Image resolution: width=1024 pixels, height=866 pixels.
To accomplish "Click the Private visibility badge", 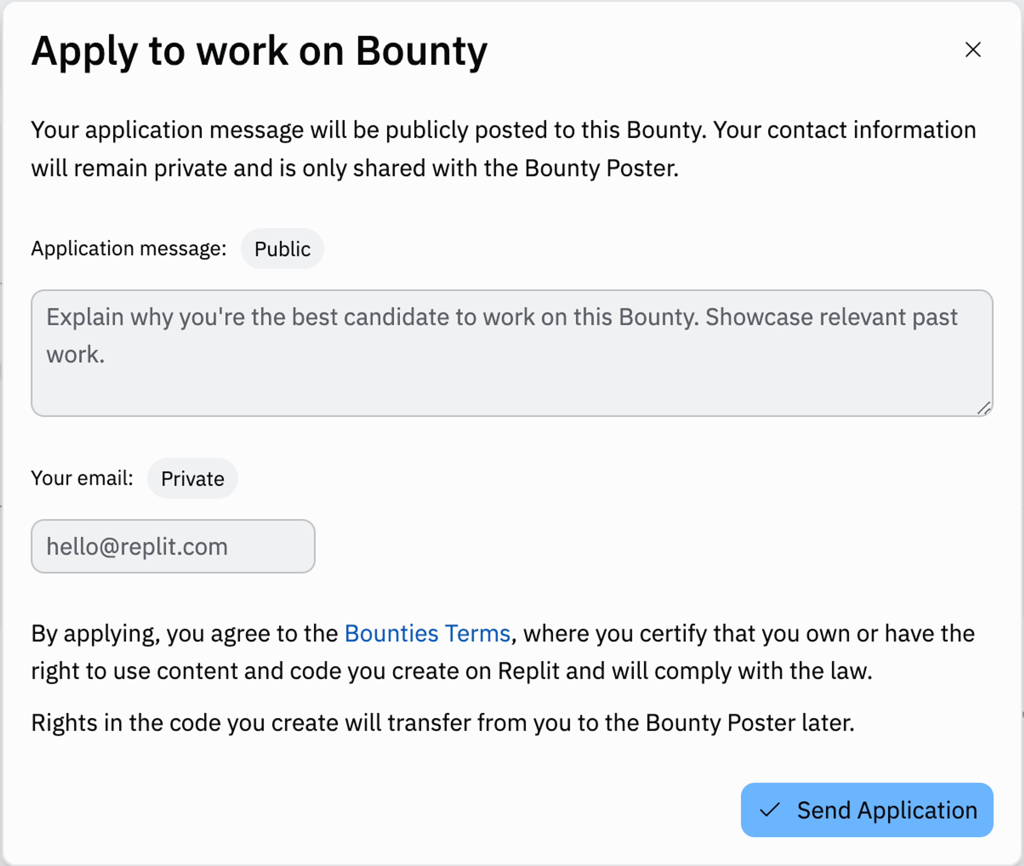I will tap(193, 479).
